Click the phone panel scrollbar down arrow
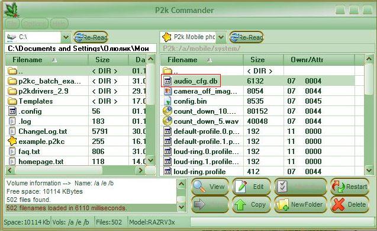This screenshot has height=231, width=377. (369, 171)
